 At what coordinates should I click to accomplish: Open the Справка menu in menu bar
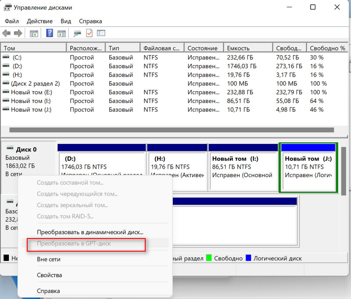click(x=90, y=21)
